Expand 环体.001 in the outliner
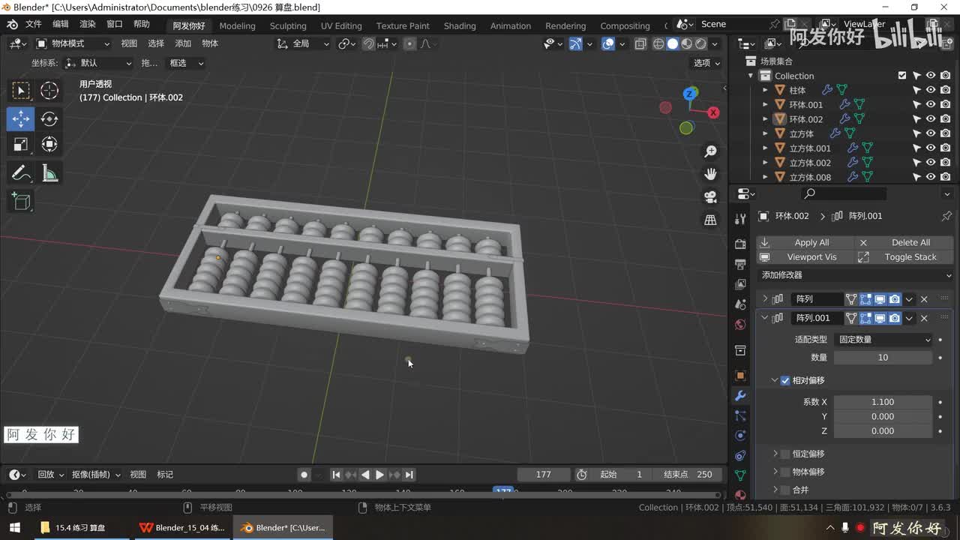960x540 pixels. [765, 105]
